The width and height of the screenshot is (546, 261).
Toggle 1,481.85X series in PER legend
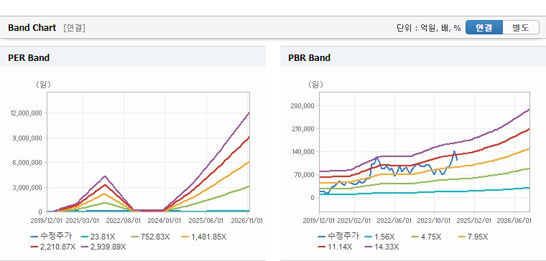(x=204, y=237)
